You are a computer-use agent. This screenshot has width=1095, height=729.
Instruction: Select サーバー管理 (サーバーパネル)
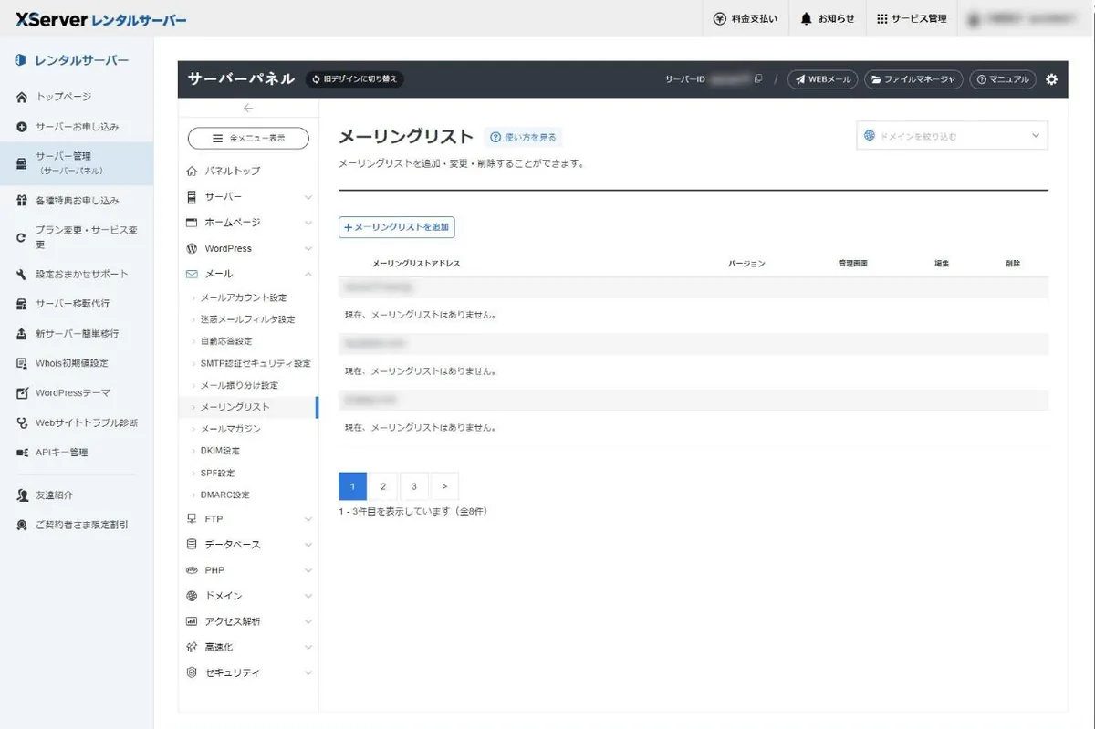[77, 163]
